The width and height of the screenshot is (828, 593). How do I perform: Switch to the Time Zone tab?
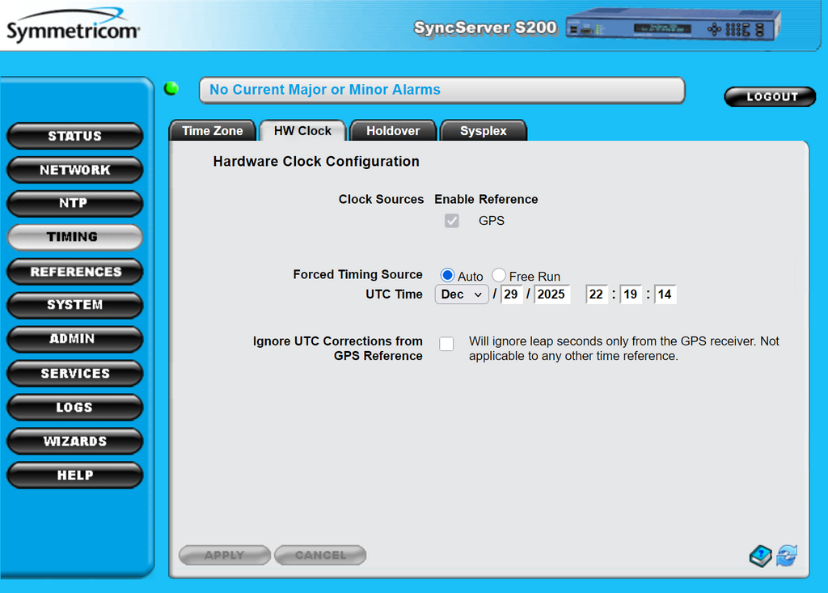(x=212, y=131)
